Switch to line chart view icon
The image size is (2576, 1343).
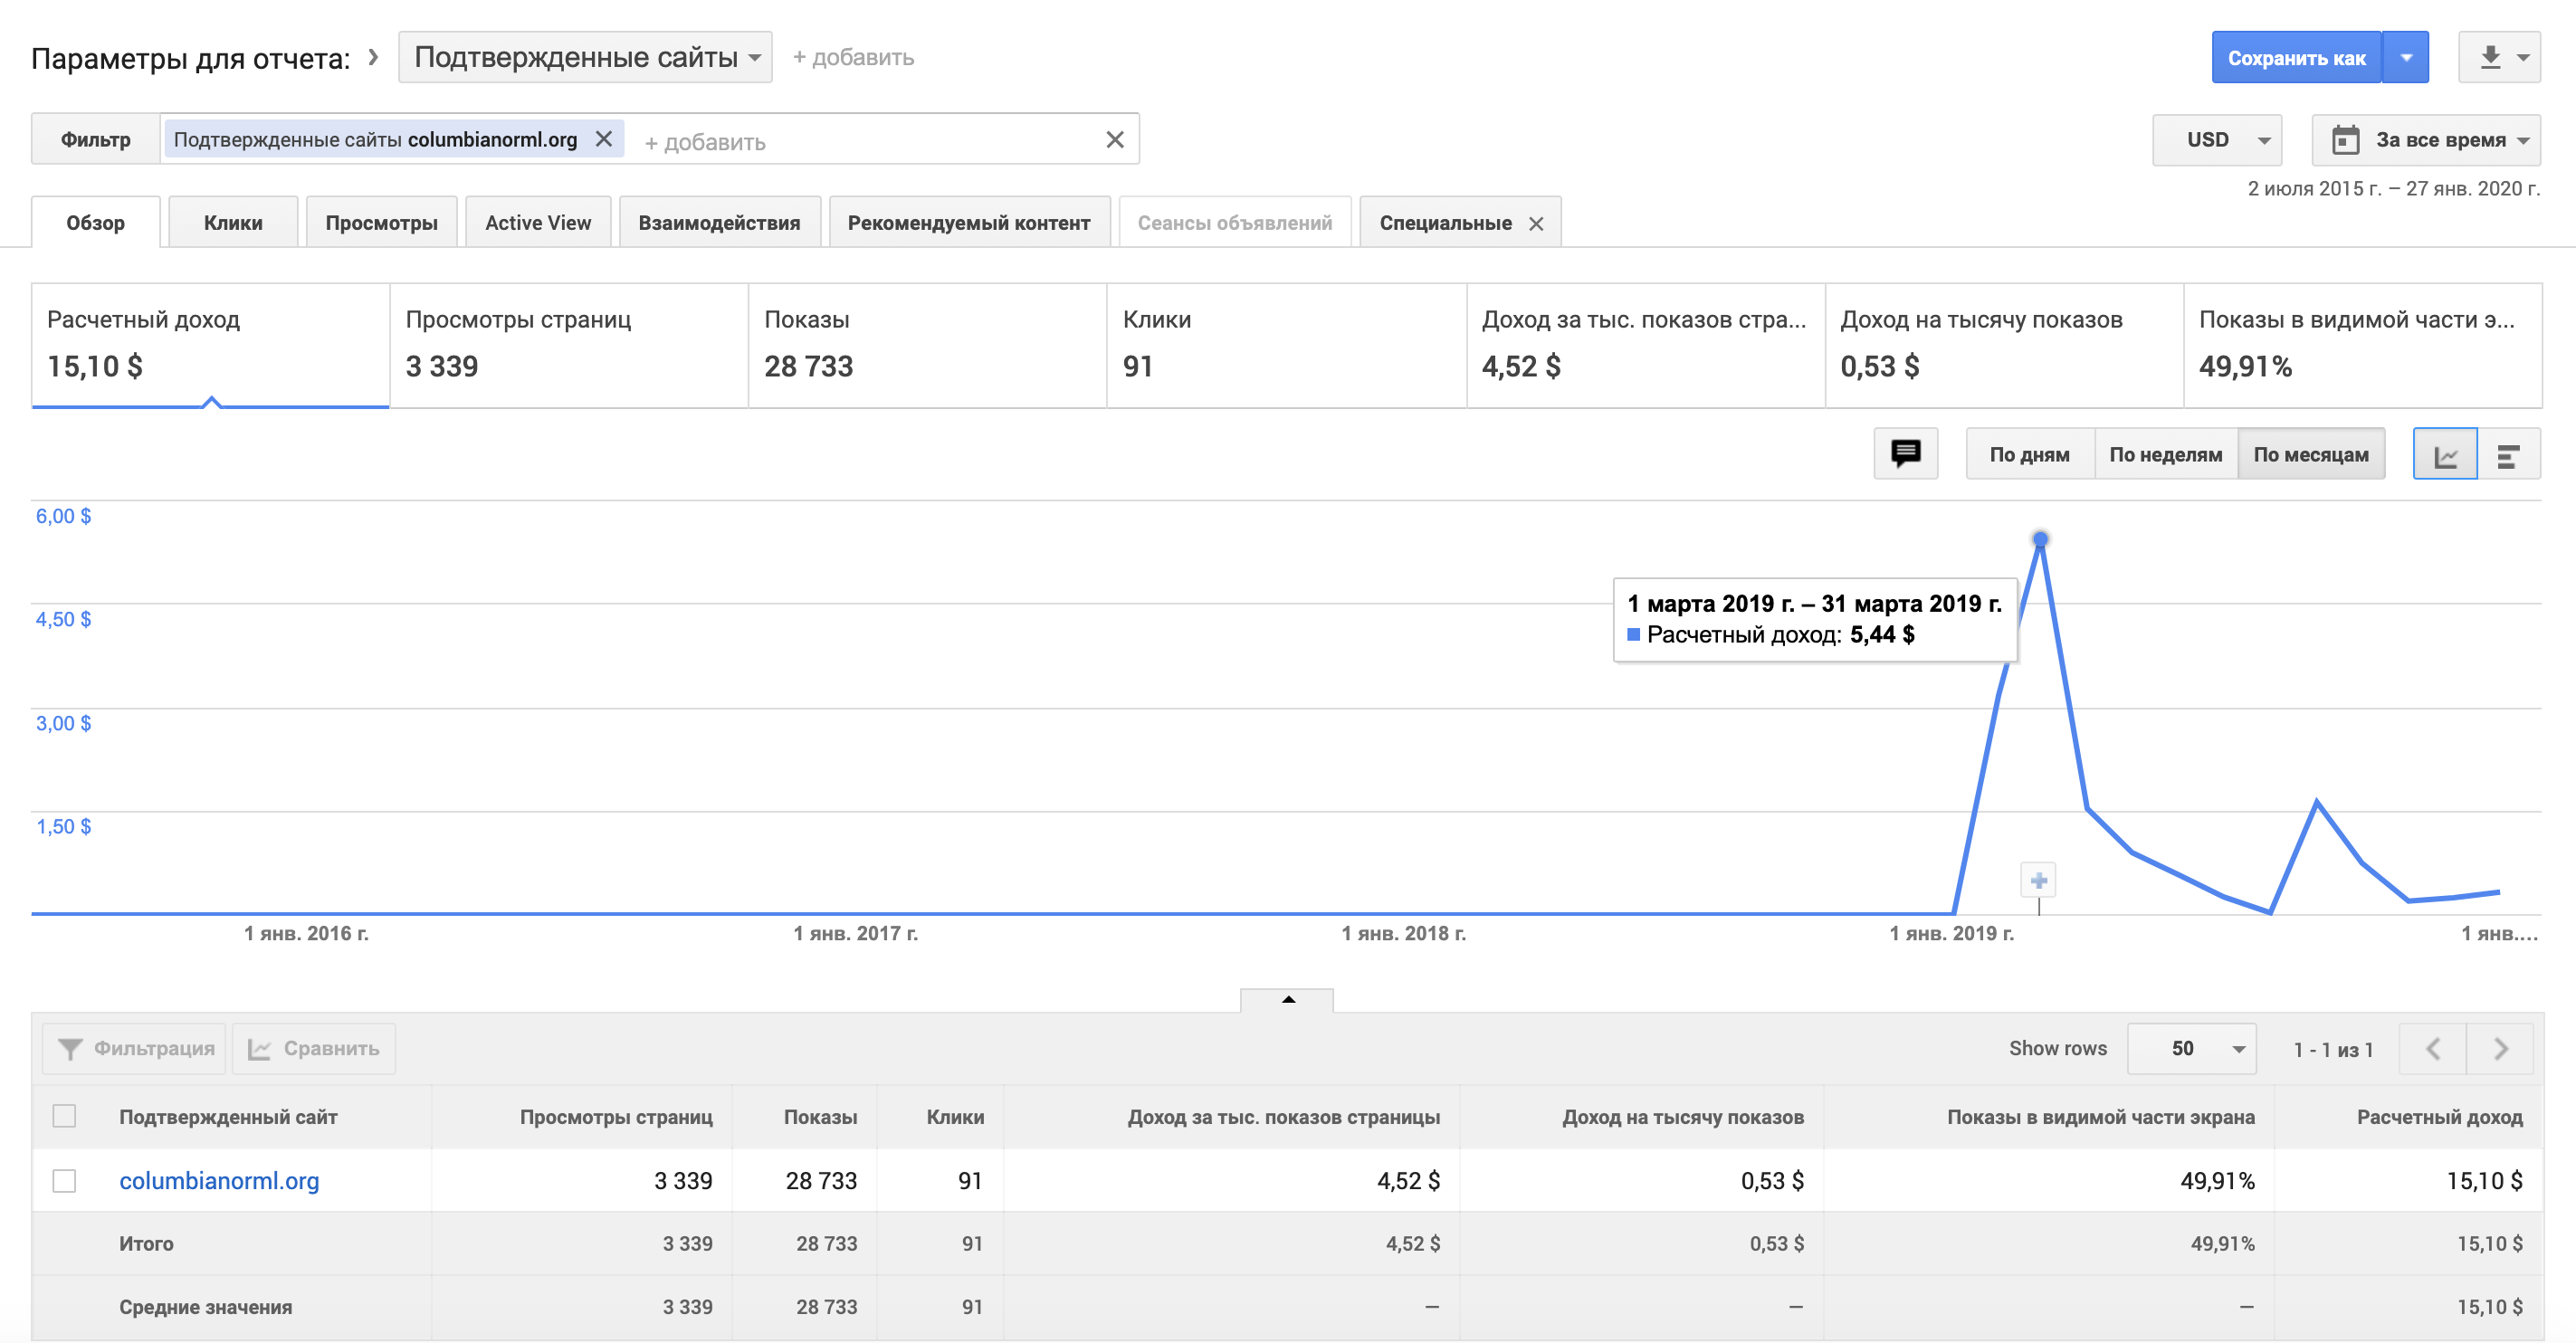[2445, 455]
